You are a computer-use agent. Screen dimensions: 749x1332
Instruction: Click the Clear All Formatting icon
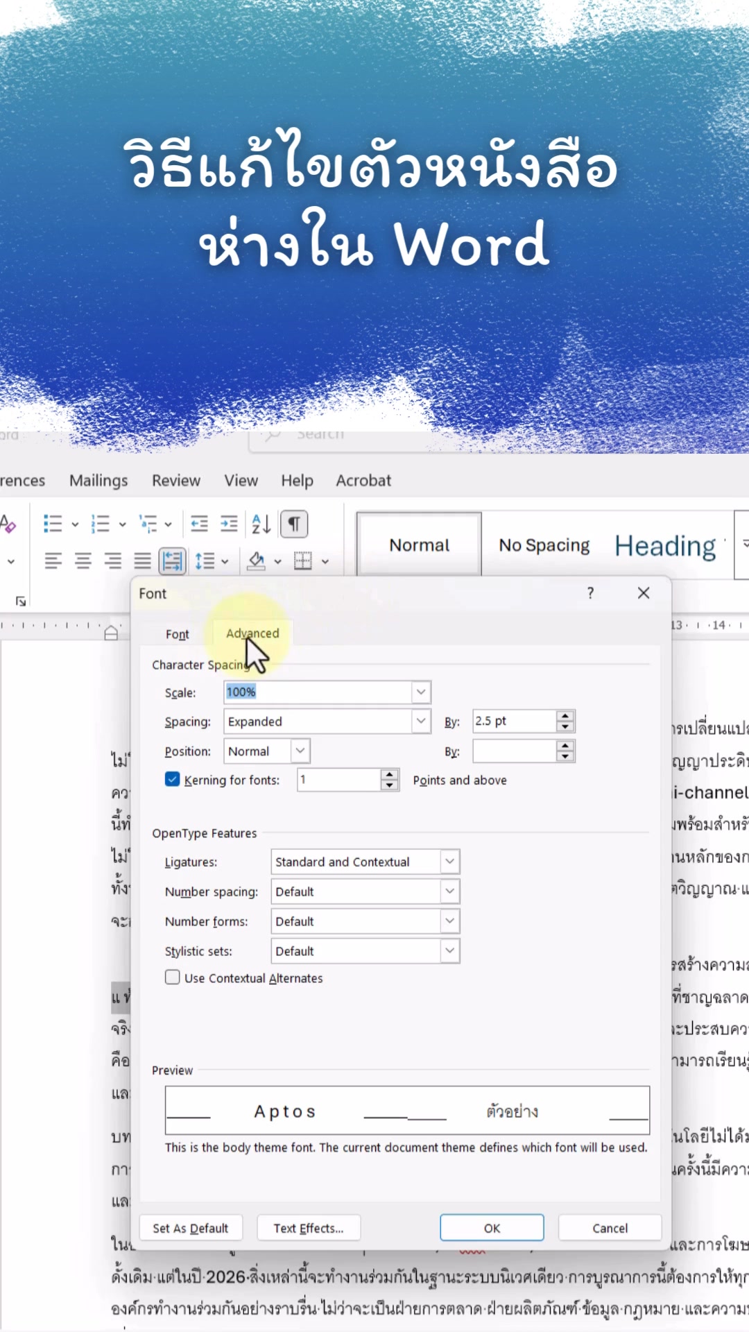click(x=7, y=524)
